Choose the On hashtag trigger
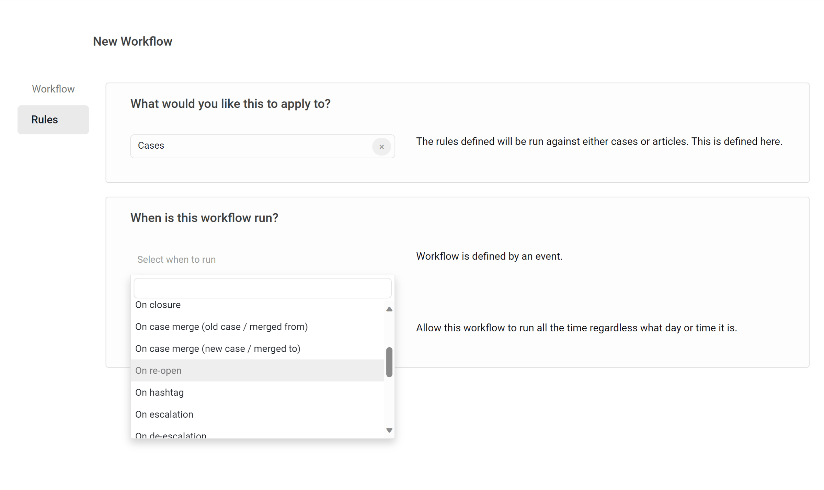The height and width of the screenshot is (490, 824). tap(159, 392)
